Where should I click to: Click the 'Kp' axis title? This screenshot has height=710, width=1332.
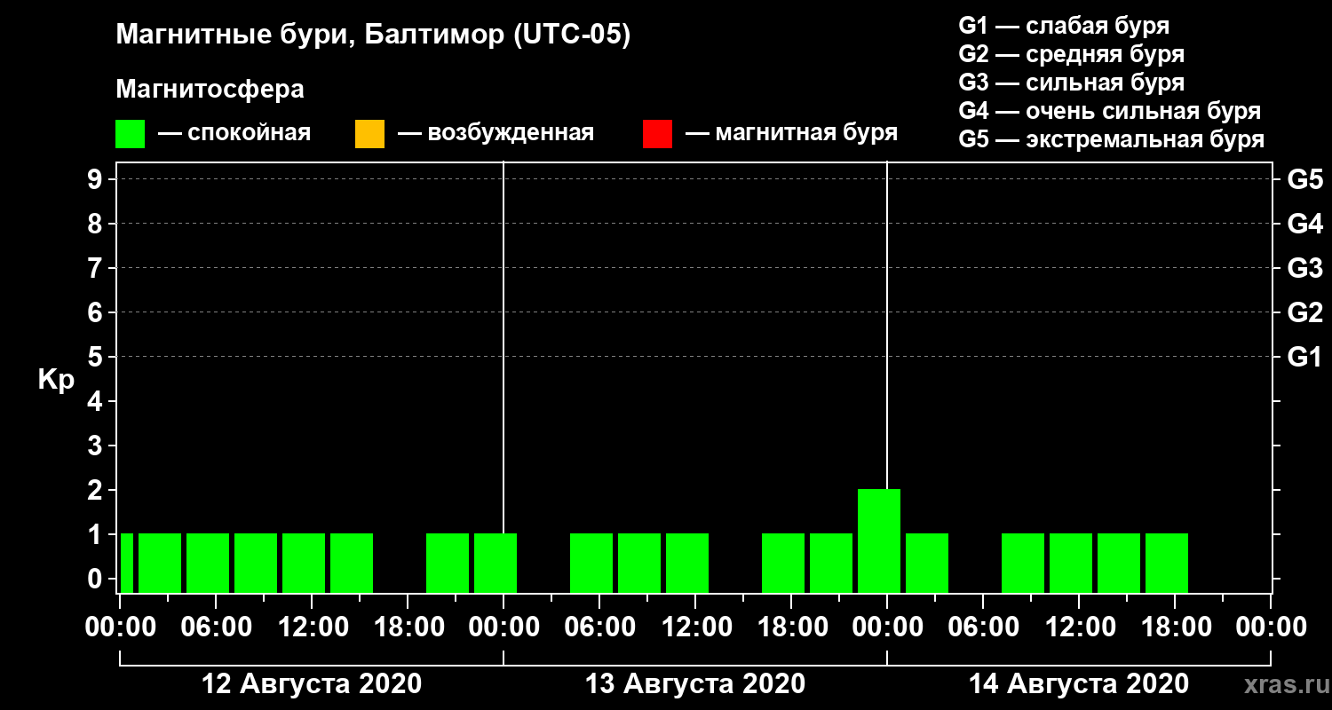[x=56, y=380]
